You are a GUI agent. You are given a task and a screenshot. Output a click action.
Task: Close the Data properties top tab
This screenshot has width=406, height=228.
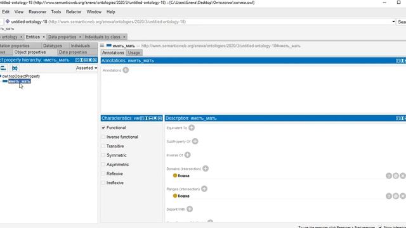pyautogui.click(x=80, y=37)
